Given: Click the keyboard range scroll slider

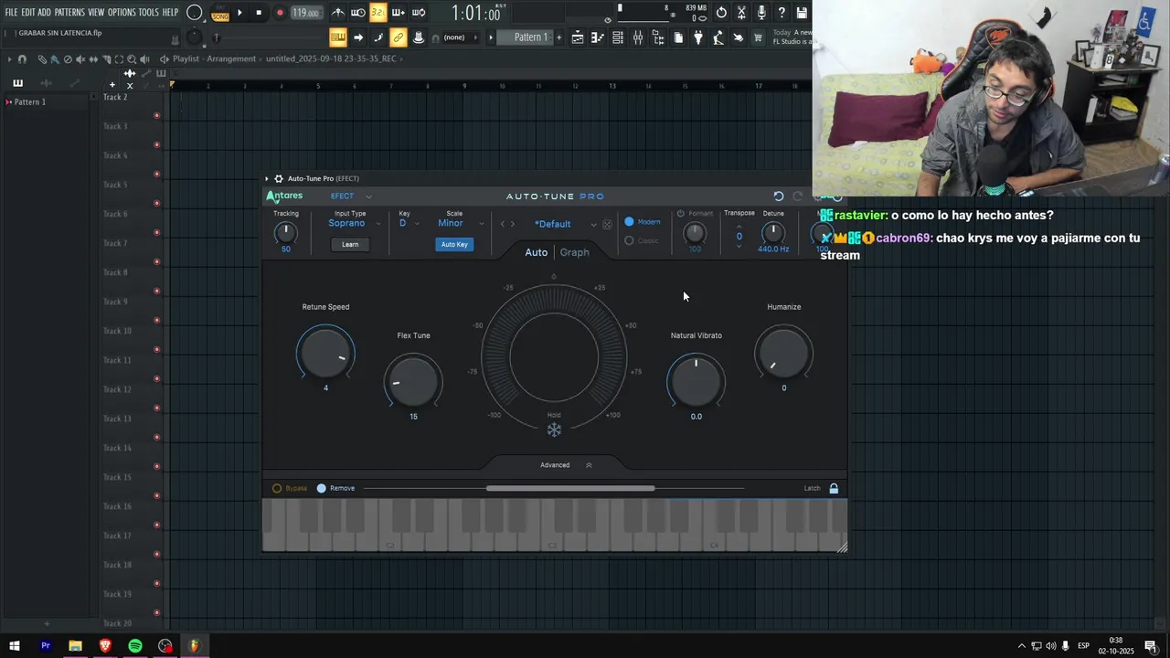Looking at the screenshot, I should tap(570, 488).
